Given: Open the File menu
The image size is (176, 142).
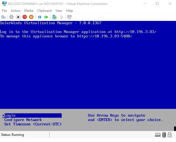Looking at the screenshot, I should (5, 11).
